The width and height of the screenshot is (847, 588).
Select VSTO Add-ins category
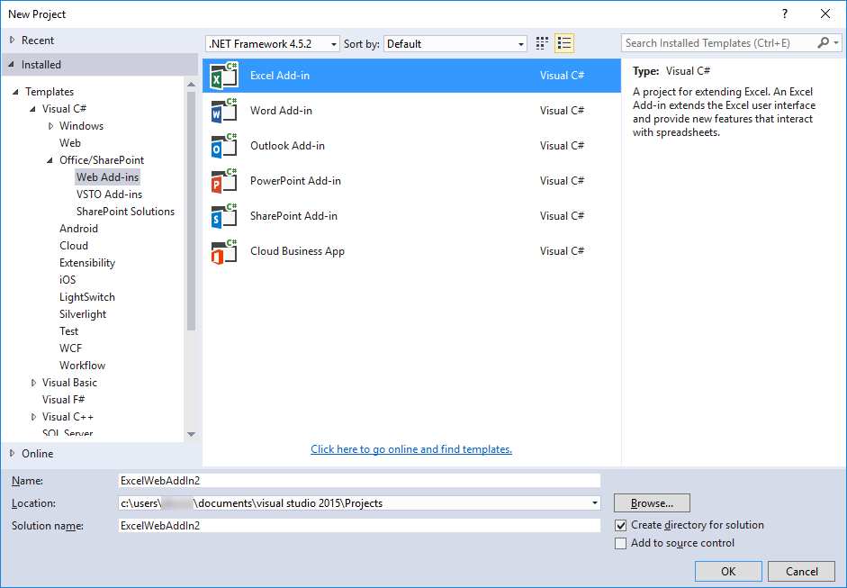pos(109,194)
